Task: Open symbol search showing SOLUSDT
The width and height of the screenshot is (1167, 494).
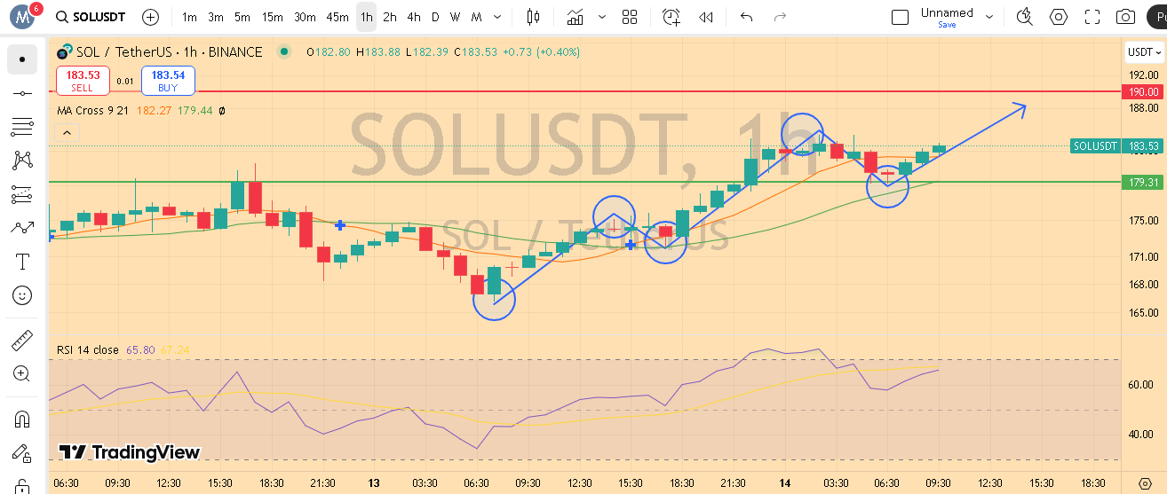Action: pos(91,17)
